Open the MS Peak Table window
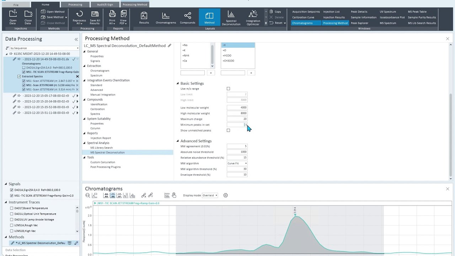 (417, 11)
